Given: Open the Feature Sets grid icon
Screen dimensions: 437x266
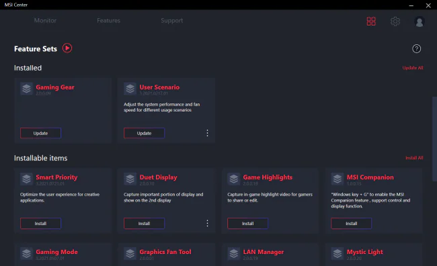Looking at the screenshot, I should (371, 21).
